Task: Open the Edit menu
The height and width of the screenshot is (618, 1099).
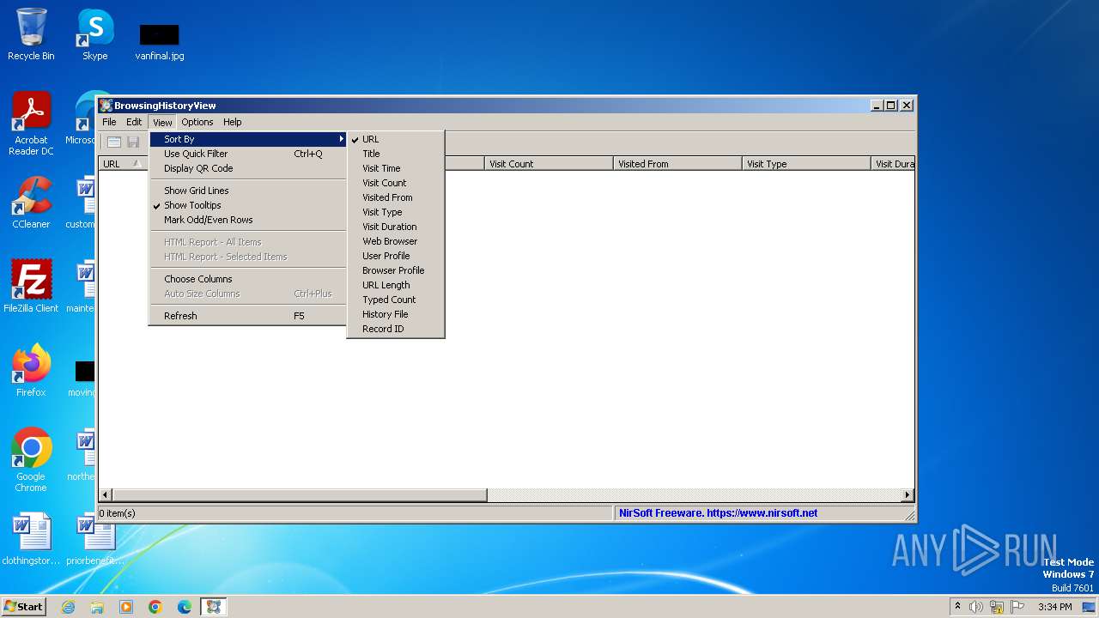Action: [x=134, y=122]
